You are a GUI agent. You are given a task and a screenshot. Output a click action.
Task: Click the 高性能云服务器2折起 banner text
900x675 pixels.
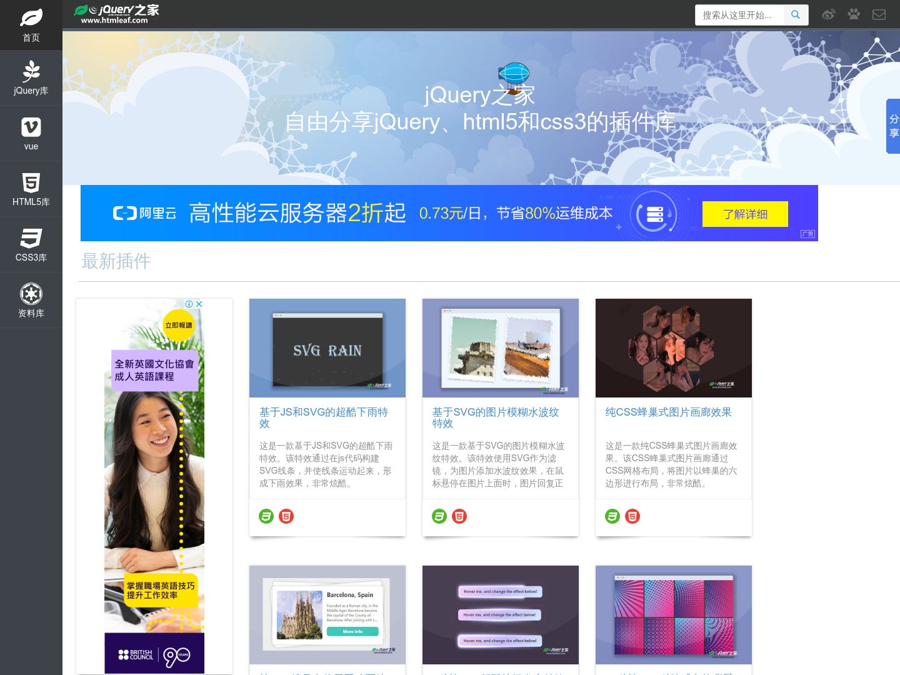297,213
